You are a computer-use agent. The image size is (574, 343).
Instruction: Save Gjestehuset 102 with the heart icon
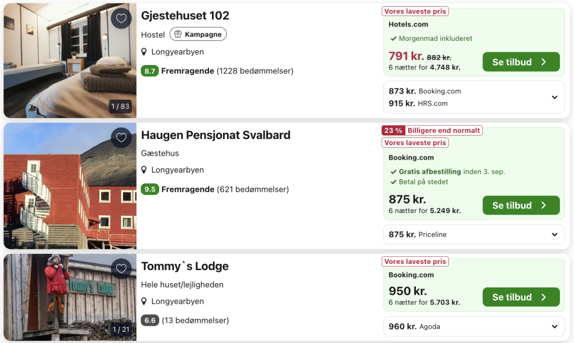click(x=121, y=18)
